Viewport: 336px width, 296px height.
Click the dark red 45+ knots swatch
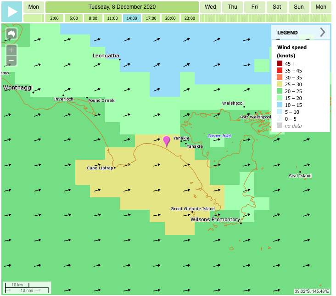(280, 64)
